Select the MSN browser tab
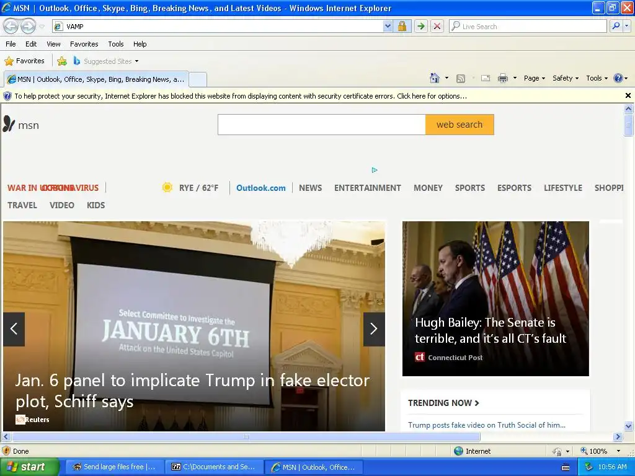Image resolution: width=635 pixels, height=476 pixels. click(96, 79)
